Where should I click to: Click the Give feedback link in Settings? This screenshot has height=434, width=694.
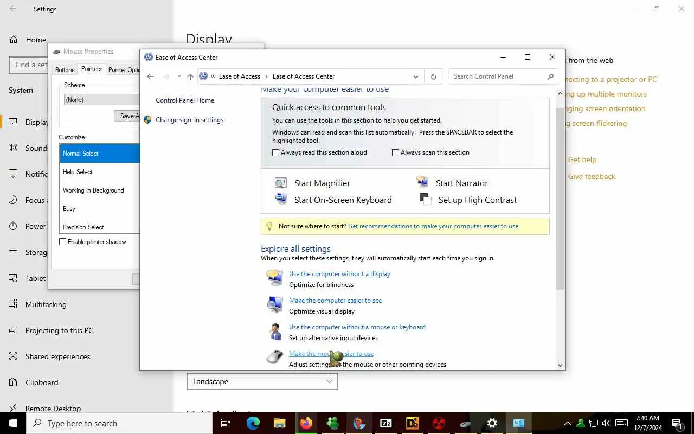pos(592,176)
